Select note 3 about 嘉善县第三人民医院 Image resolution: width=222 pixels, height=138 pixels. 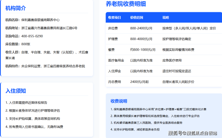click(x=146, y=123)
